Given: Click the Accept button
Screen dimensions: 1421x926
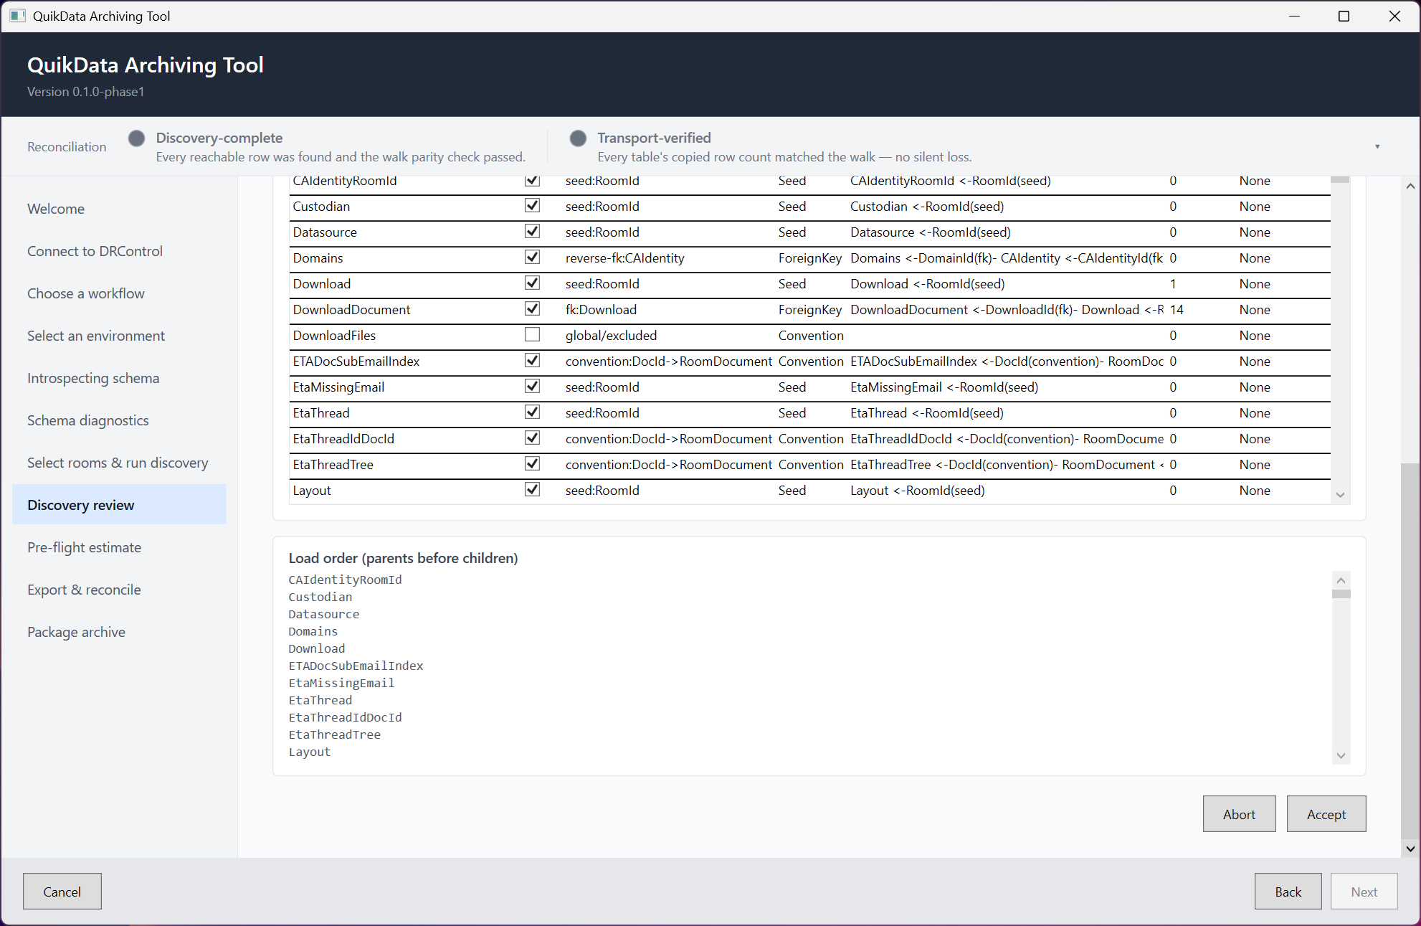Looking at the screenshot, I should (x=1326, y=814).
